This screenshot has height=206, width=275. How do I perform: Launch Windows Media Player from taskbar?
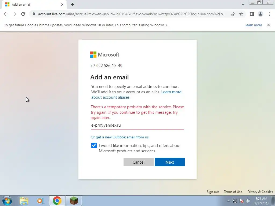[x=40, y=201]
